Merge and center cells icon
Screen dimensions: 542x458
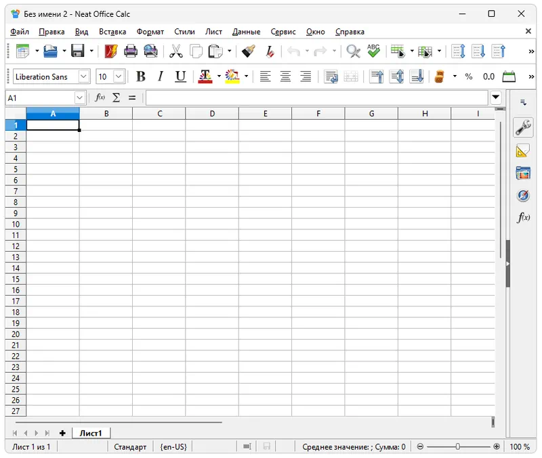(351, 76)
